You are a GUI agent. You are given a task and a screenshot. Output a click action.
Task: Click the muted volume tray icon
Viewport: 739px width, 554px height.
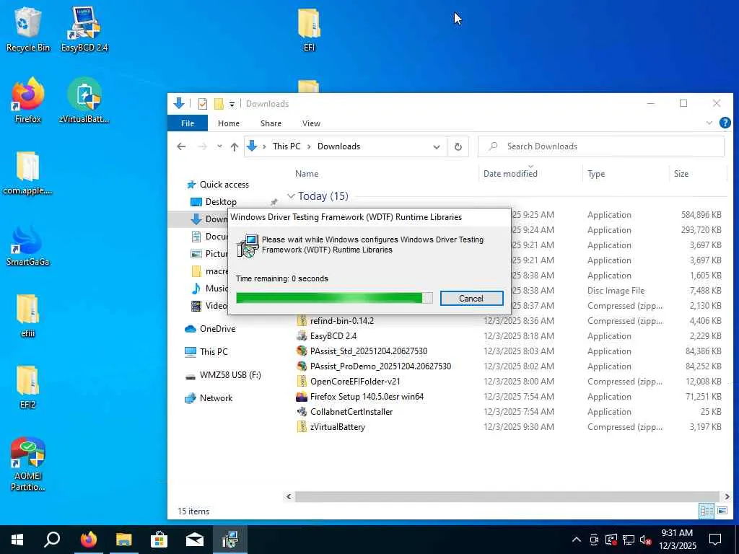coord(645,540)
